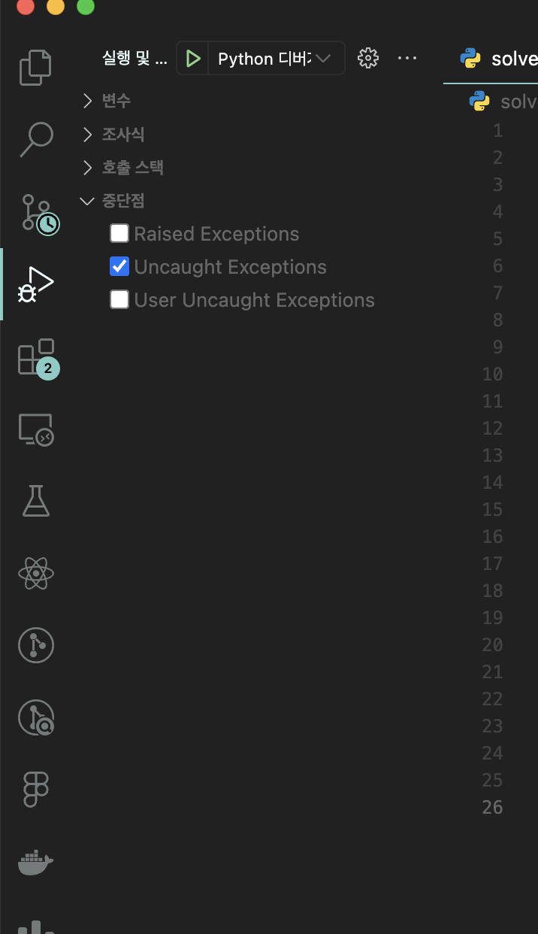Image resolution: width=538 pixels, height=934 pixels.
Task: Open the Explorer view in activity bar
Action: 36,66
